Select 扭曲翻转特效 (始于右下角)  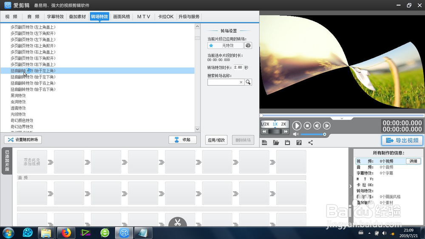pyautogui.click(x=33, y=90)
